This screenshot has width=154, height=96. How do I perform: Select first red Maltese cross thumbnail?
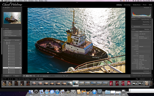(x=111, y=83)
